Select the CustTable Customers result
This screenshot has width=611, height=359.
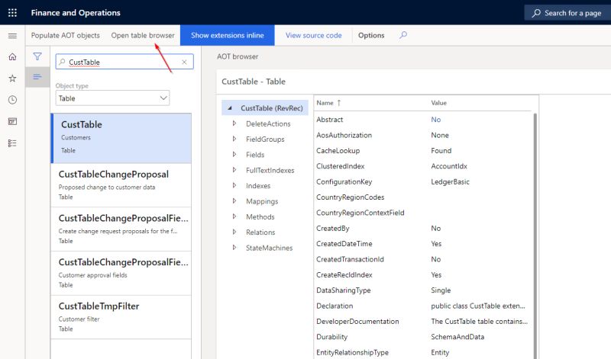121,138
